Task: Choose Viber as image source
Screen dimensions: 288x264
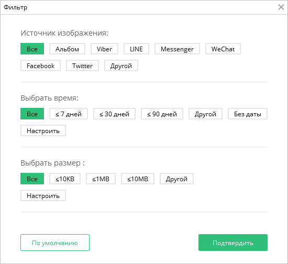Action: point(104,49)
